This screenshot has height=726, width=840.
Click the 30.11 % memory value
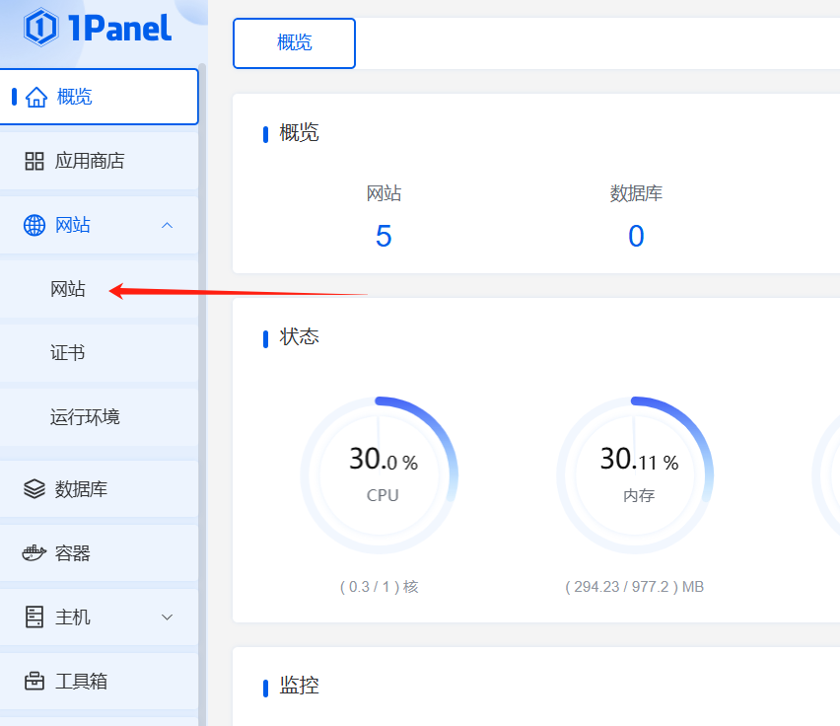tap(639, 459)
